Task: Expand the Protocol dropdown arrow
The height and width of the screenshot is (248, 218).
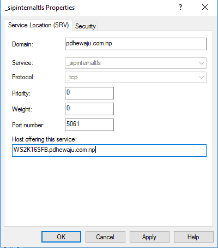Action: 201,77
